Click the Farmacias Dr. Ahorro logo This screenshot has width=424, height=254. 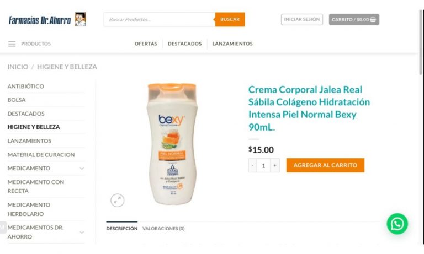(40, 20)
